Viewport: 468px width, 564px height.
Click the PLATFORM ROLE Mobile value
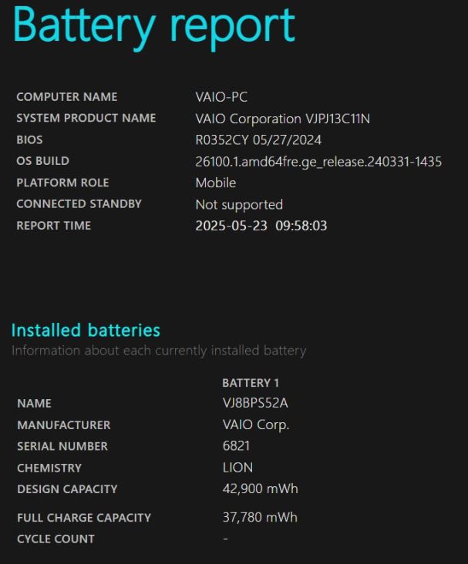[216, 183]
